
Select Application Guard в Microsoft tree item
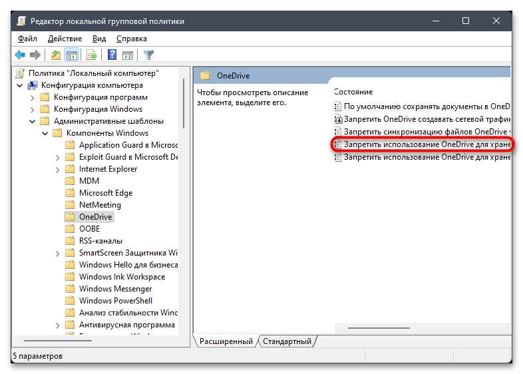pos(128,145)
